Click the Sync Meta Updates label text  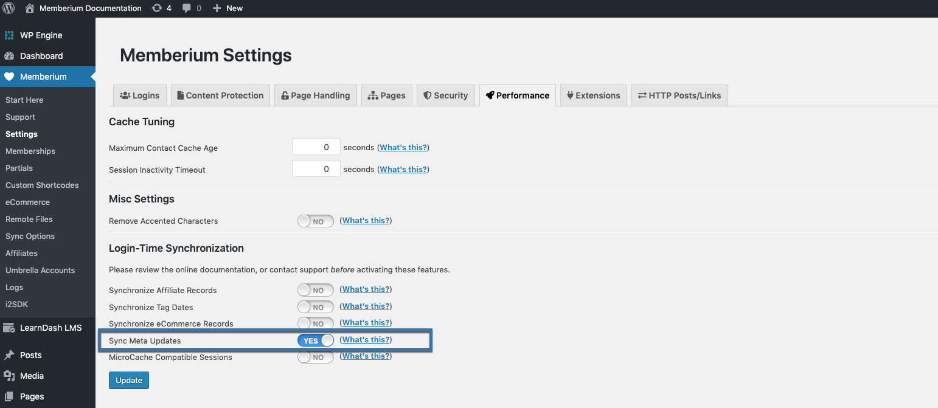tap(145, 341)
